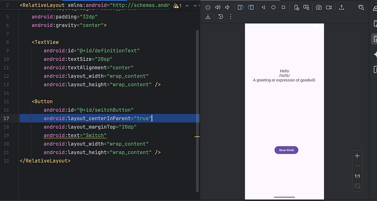Open the layout inspector search icon
The width and height of the screenshot is (377, 201).
(x=361, y=7)
